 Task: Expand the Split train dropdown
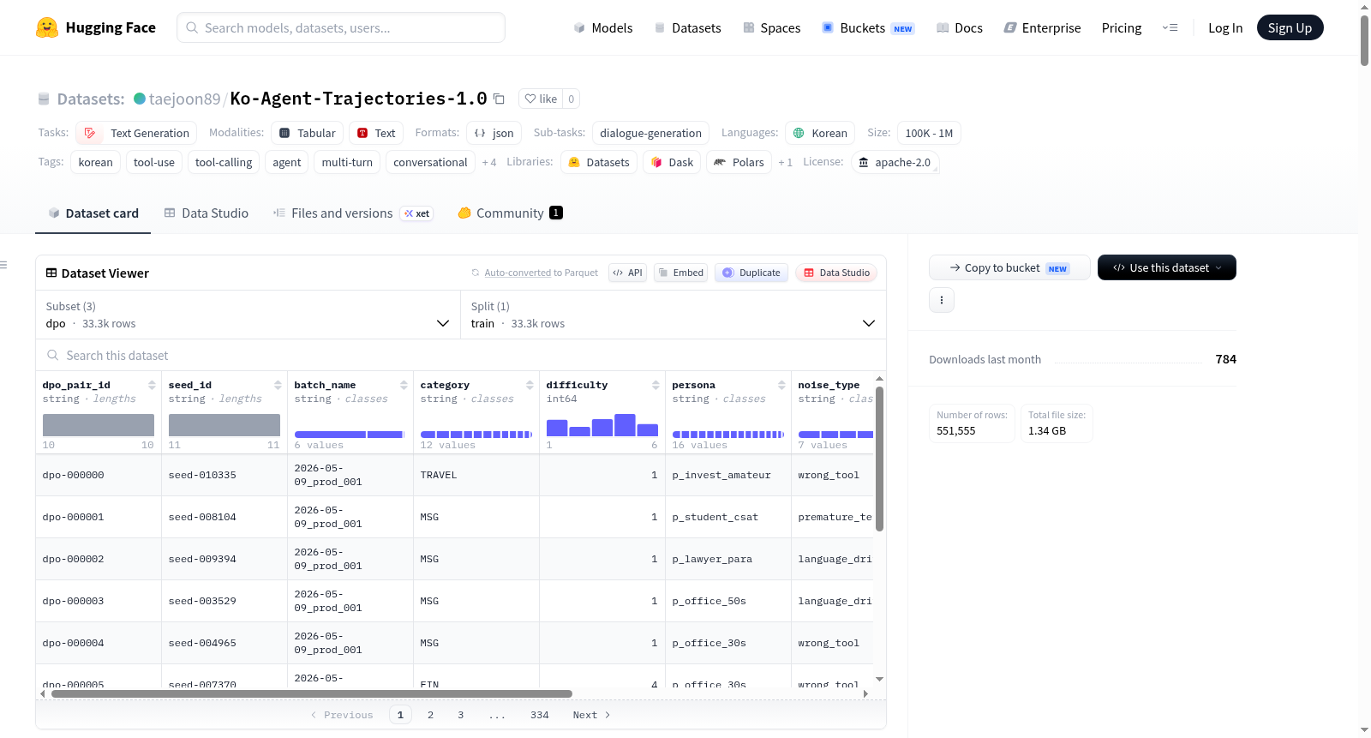[x=674, y=315]
